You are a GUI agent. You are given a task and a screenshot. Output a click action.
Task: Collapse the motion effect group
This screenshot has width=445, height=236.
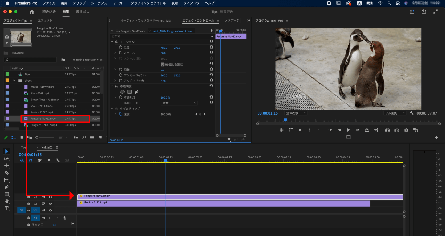pos(112,42)
